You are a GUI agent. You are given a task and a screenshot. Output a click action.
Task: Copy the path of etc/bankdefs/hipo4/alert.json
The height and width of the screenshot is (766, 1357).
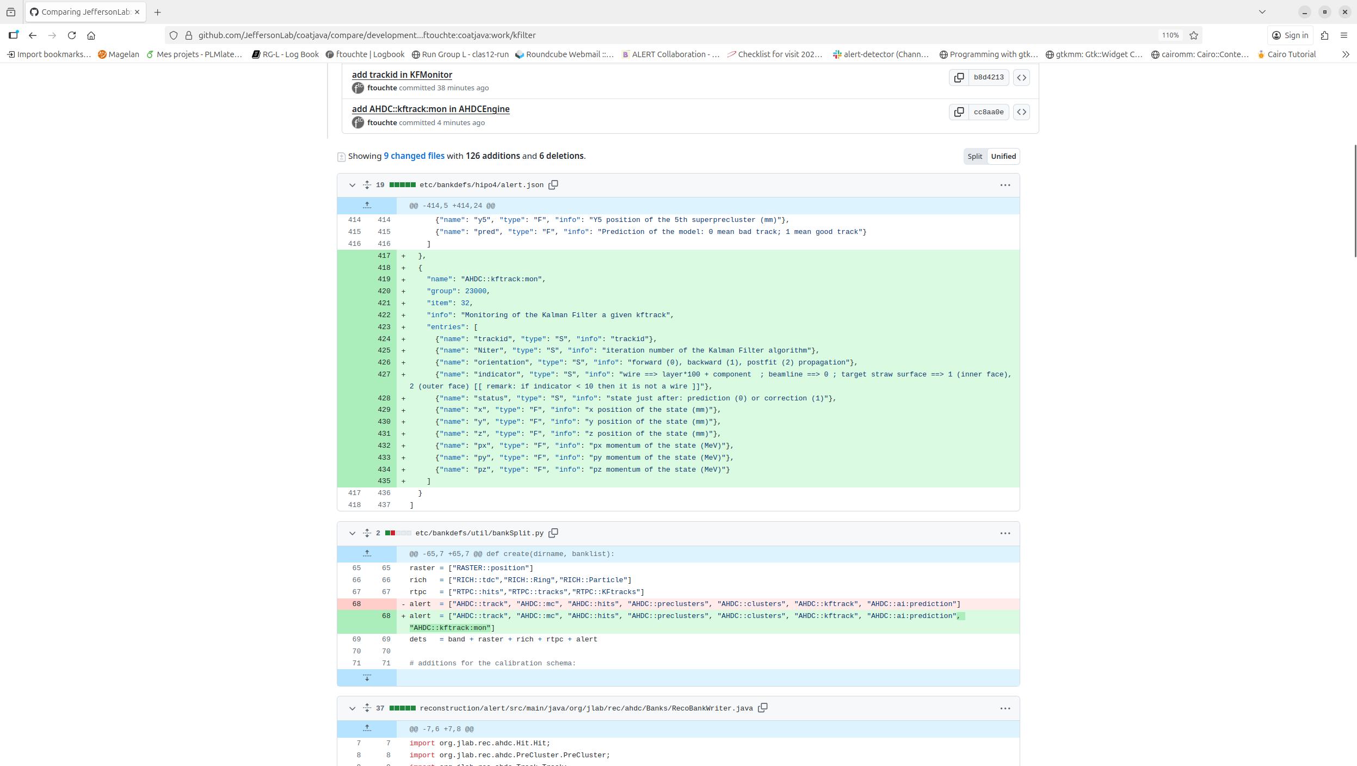click(553, 184)
